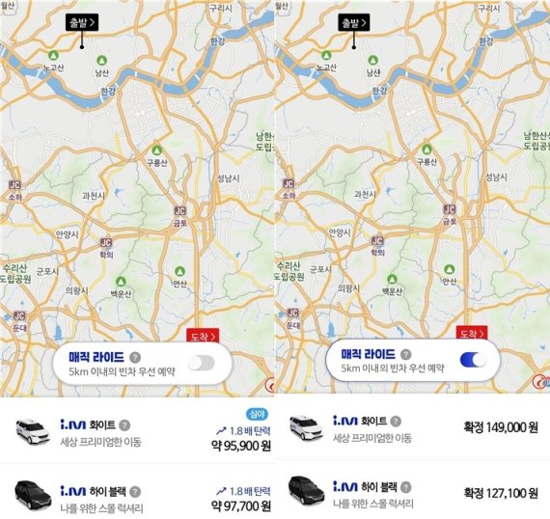Click the black van thumbnail on right
This screenshot has width=550, height=519.
coord(307,490)
